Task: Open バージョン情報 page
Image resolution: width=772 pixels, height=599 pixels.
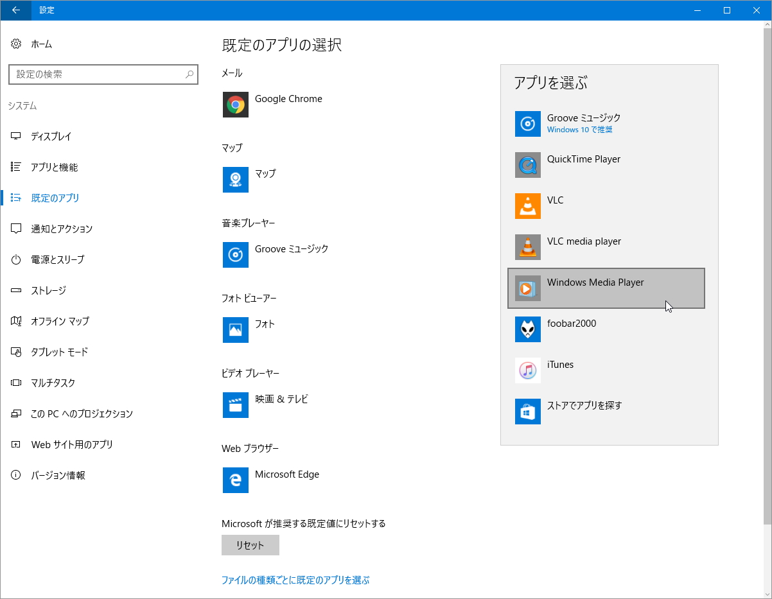Action: (58, 475)
